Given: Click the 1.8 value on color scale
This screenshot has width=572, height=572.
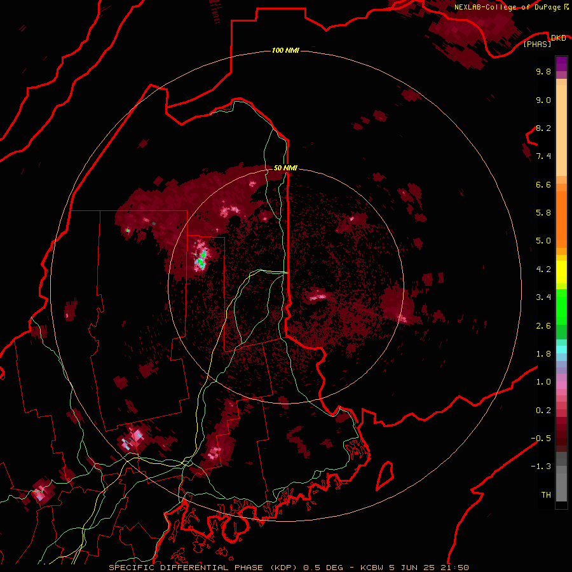Looking at the screenshot, I should 543,354.
